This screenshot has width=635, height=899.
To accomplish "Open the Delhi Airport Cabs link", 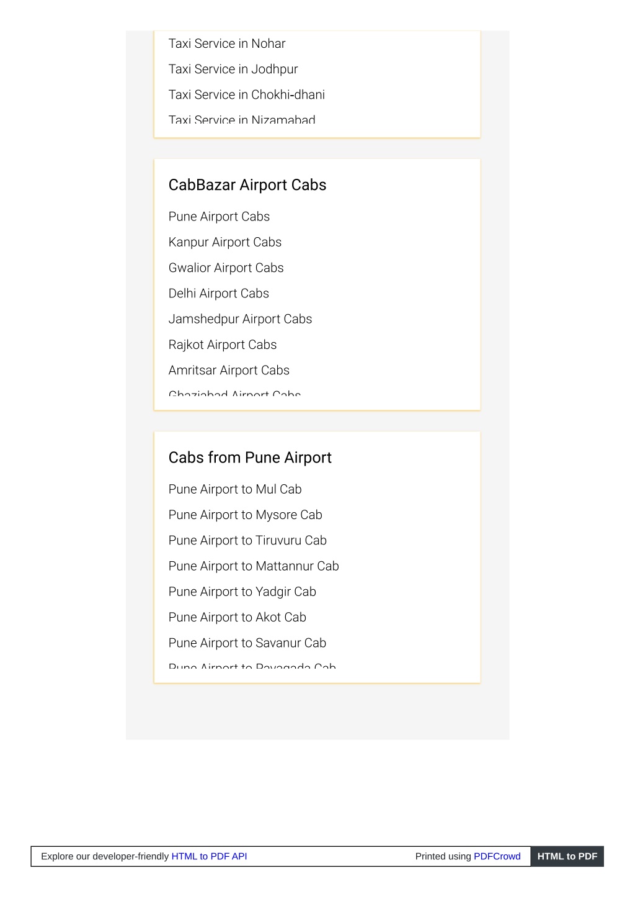I will (x=219, y=293).
